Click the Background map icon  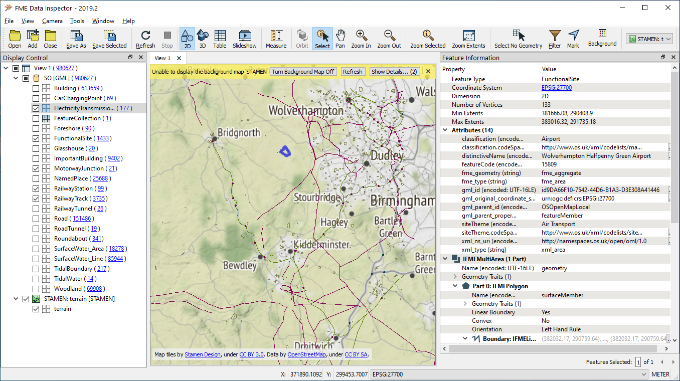click(602, 38)
